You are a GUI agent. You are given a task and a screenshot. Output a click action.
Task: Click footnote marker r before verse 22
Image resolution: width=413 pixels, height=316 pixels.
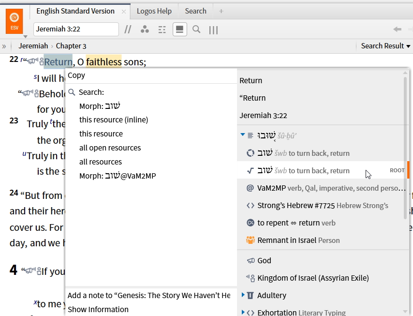[22, 60]
